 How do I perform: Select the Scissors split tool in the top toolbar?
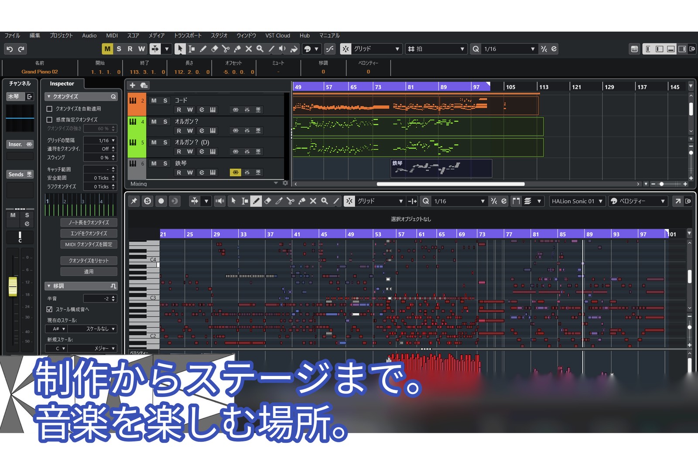(x=226, y=49)
